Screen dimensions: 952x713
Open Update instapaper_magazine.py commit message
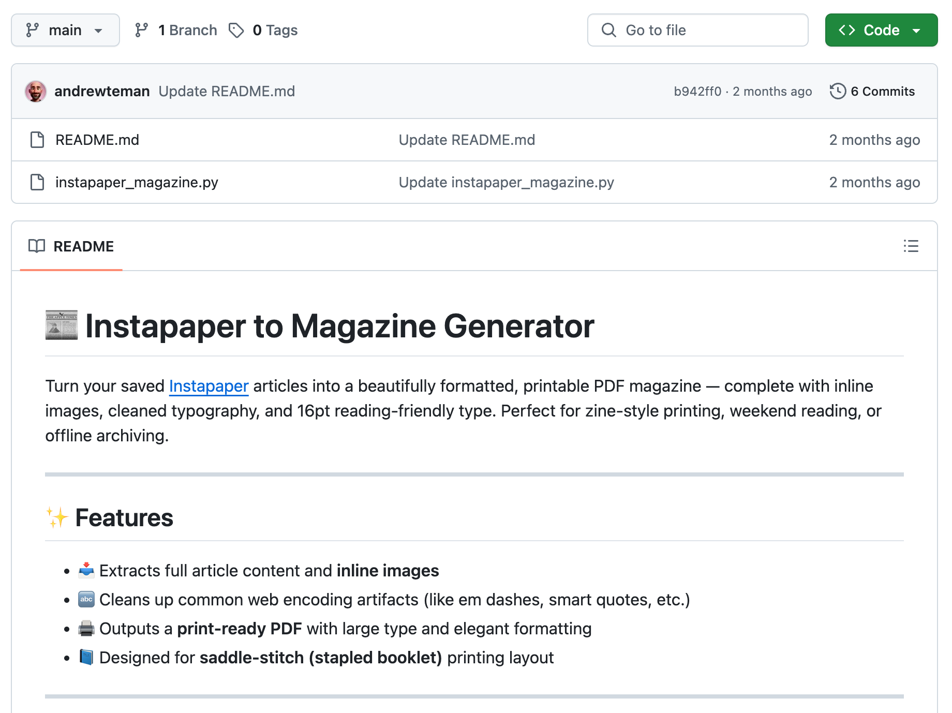(506, 182)
